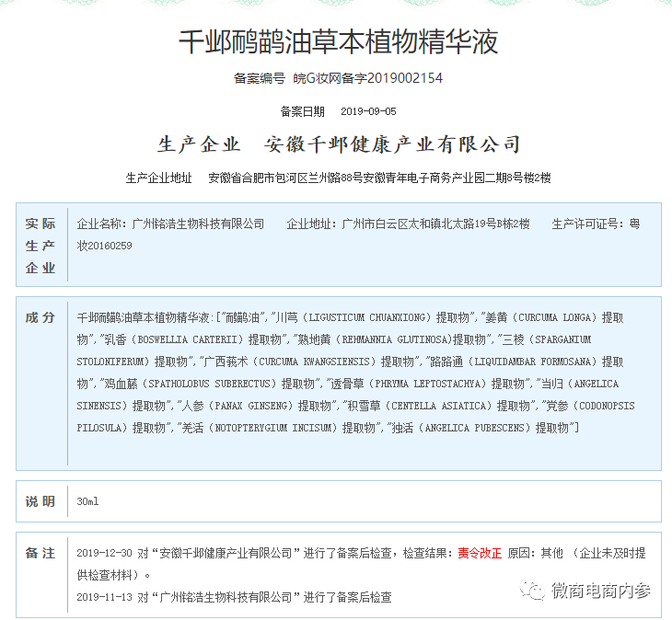The image size is (672, 620).
Task: Select the filing number 皖G妆网备字2019002154
Action: [367, 78]
